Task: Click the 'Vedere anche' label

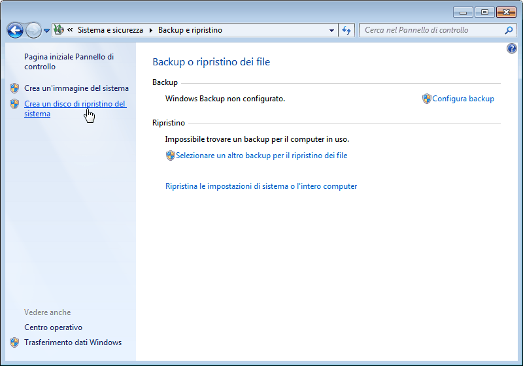Action: (x=47, y=312)
